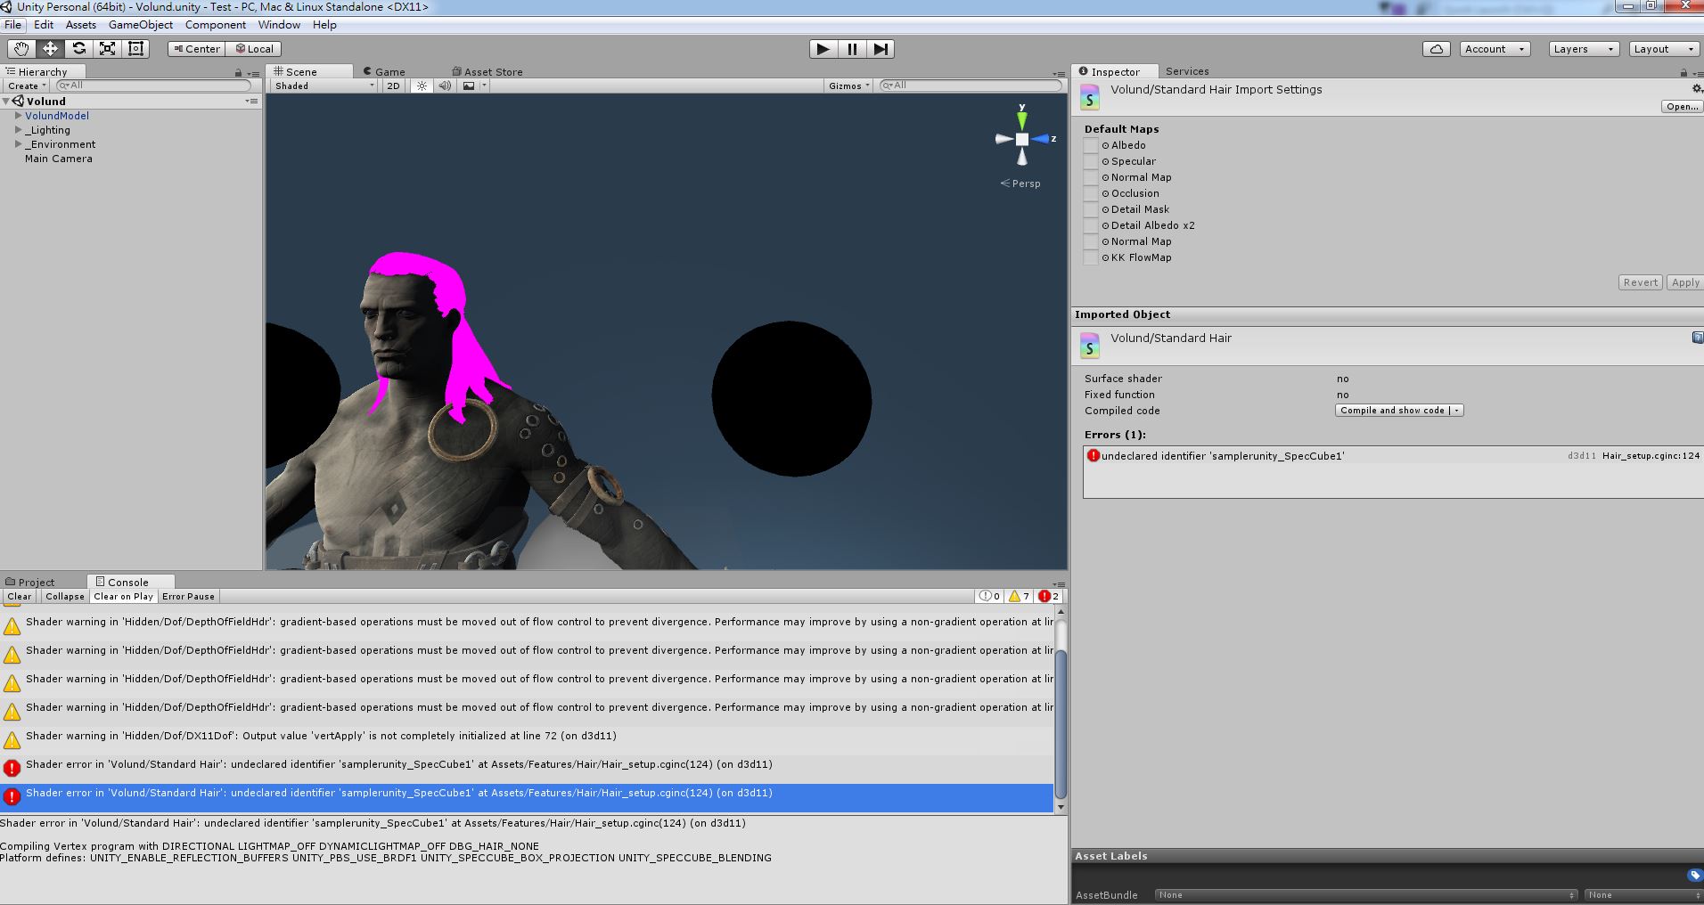Viewport: 1704px width, 905px height.
Task: Collapse the Volund scene root
Action: 6,102
